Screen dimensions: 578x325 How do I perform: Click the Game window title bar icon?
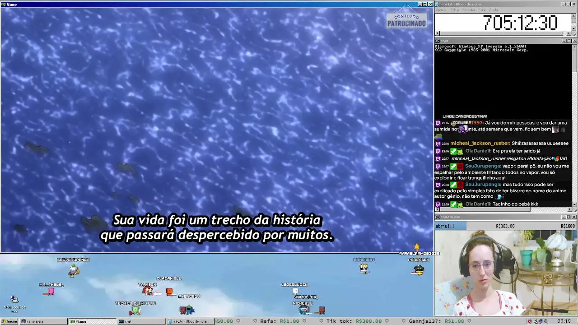click(x=3, y=4)
